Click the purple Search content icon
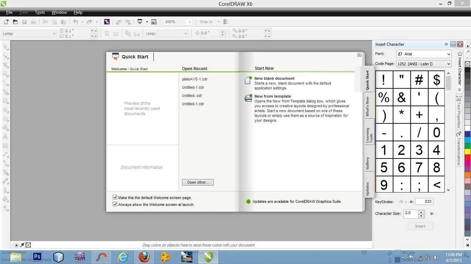The width and height of the screenshot is (471, 264). (107, 22)
